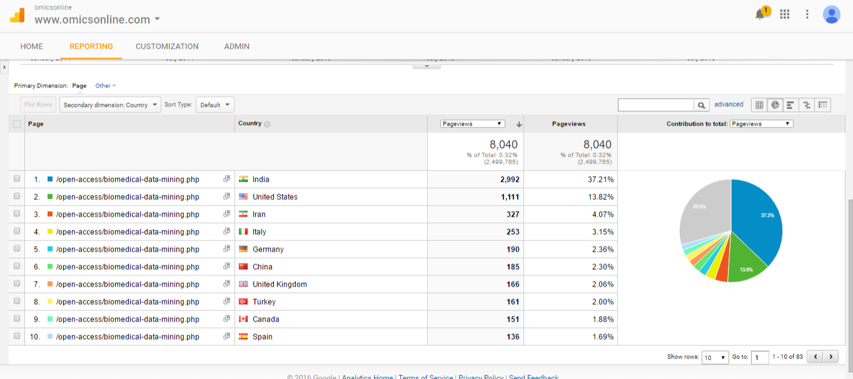Click the Plot Rows button
The height and width of the screenshot is (379, 853).
(38, 105)
